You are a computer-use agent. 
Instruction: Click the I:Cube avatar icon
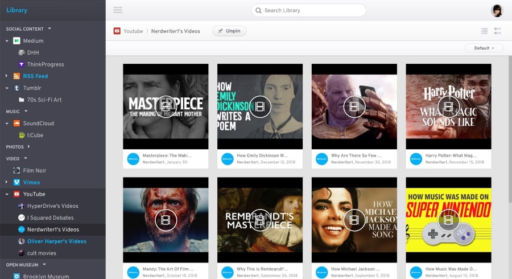pos(22,135)
